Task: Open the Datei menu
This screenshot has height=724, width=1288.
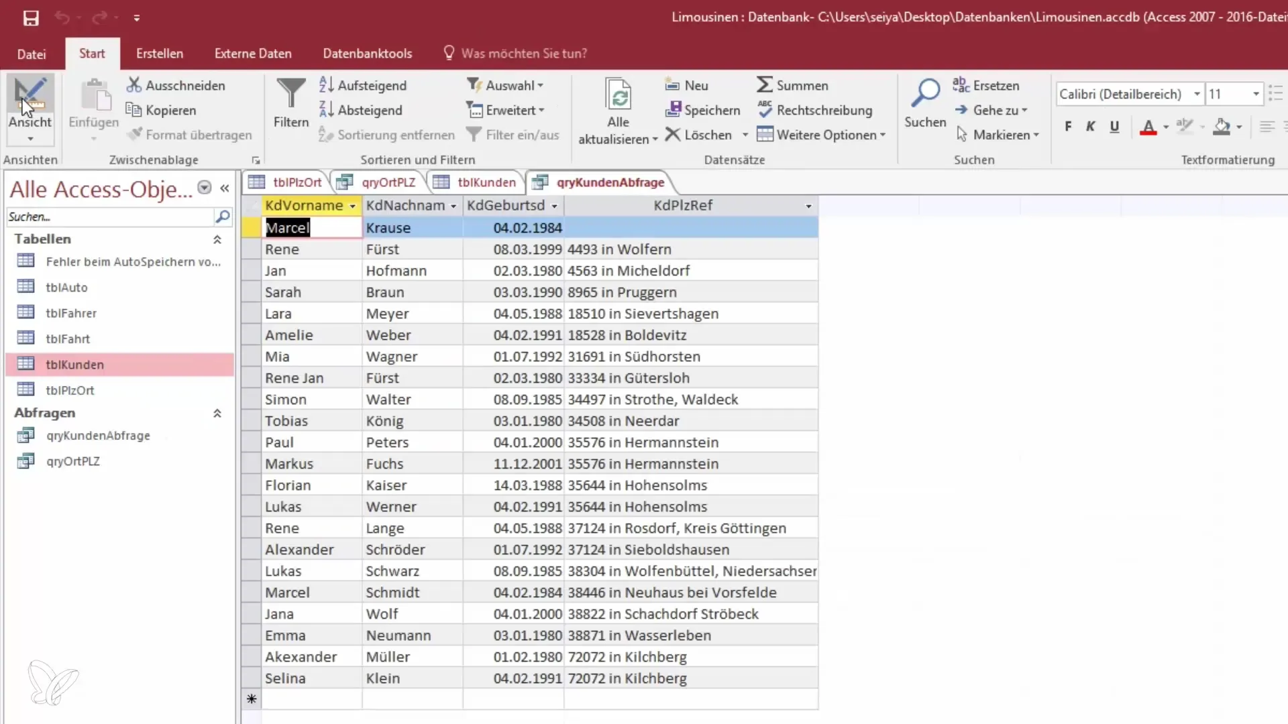Action: tap(32, 54)
